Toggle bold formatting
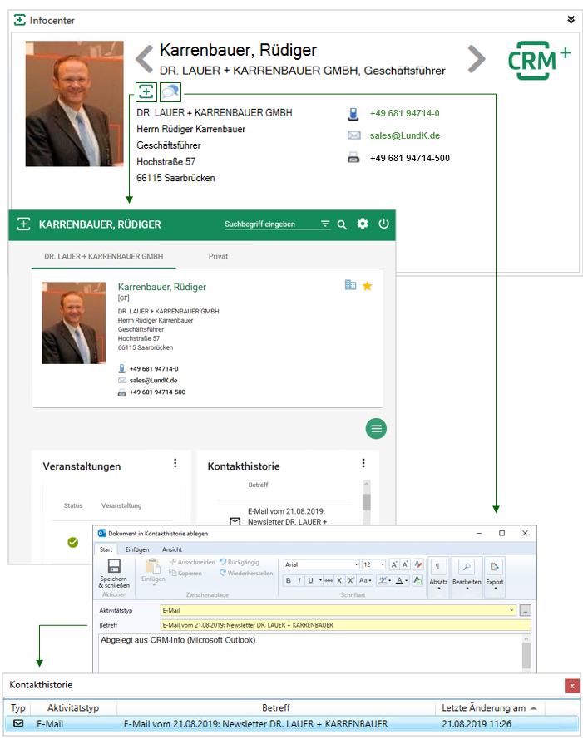 click(x=289, y=580)
